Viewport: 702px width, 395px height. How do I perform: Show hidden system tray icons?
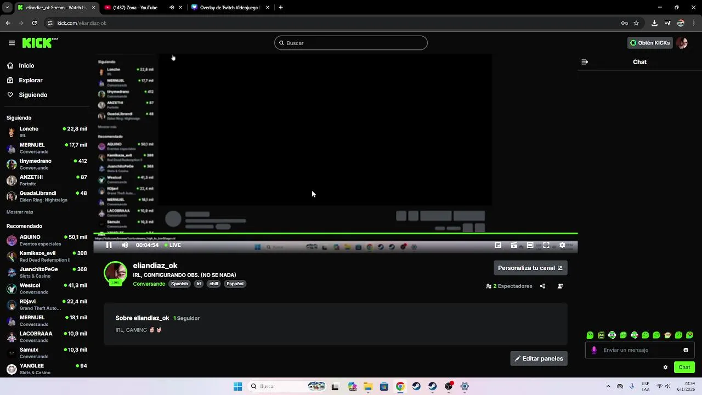608,386
